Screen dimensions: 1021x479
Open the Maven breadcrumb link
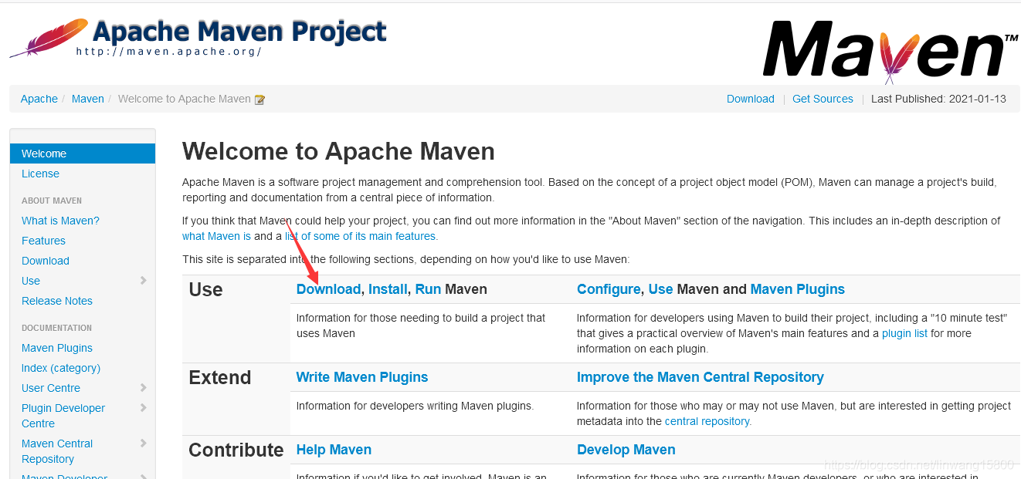(x=88, y=99)
